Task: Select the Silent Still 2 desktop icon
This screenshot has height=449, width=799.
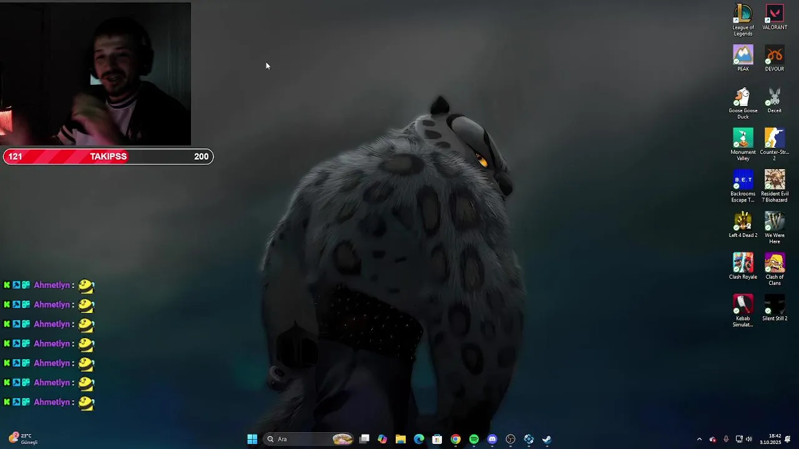Action: point(775,308)
